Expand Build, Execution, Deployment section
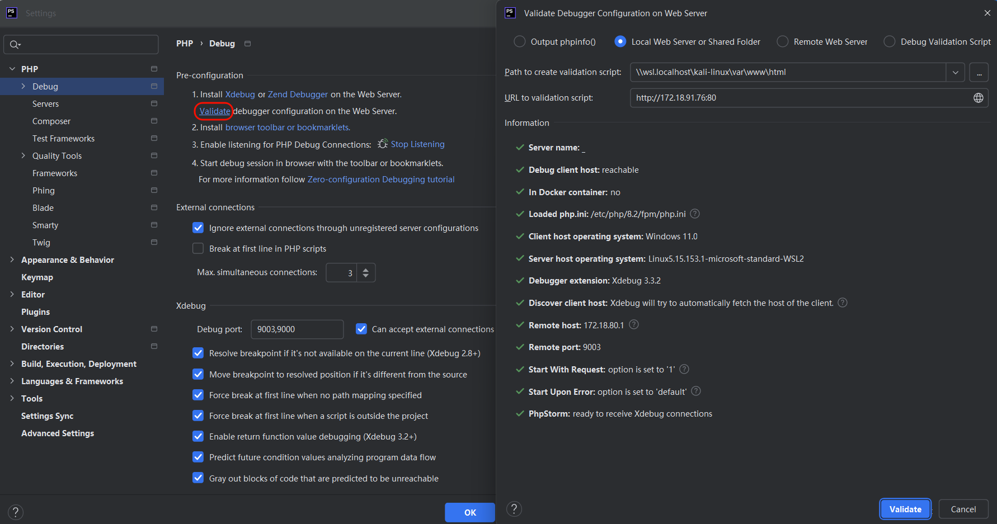 (12, 364)
